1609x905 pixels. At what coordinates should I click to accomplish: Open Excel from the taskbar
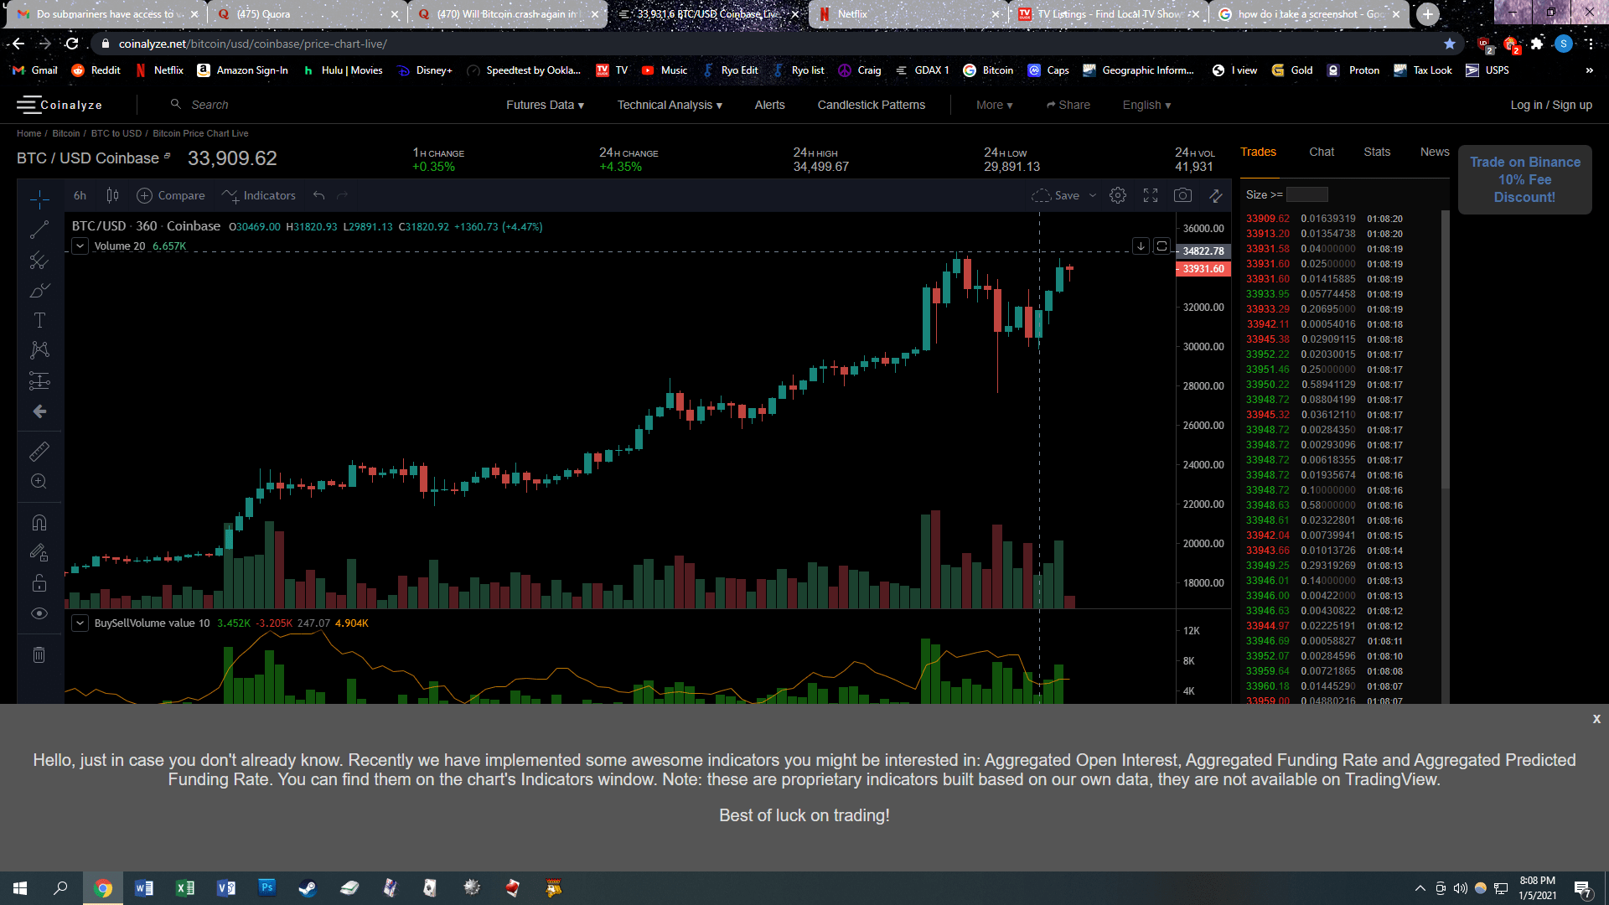[185, 888]
